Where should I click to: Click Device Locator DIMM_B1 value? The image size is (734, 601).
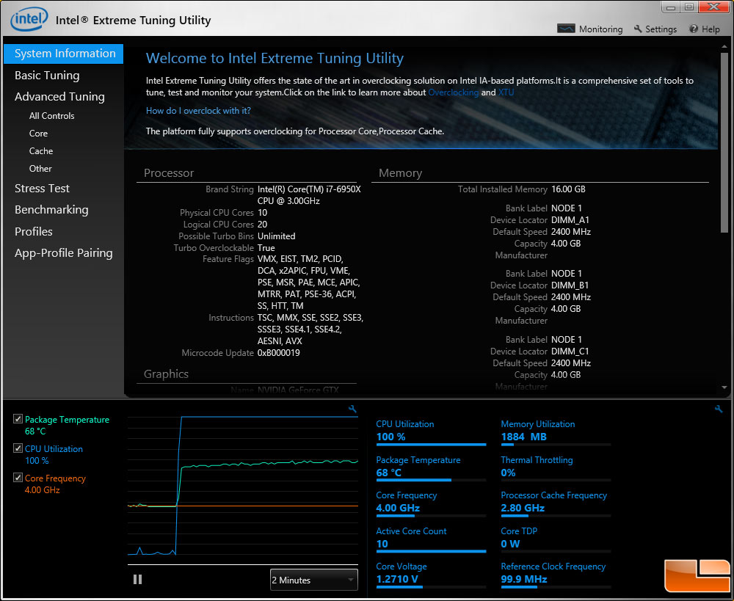tap(570, 285)
